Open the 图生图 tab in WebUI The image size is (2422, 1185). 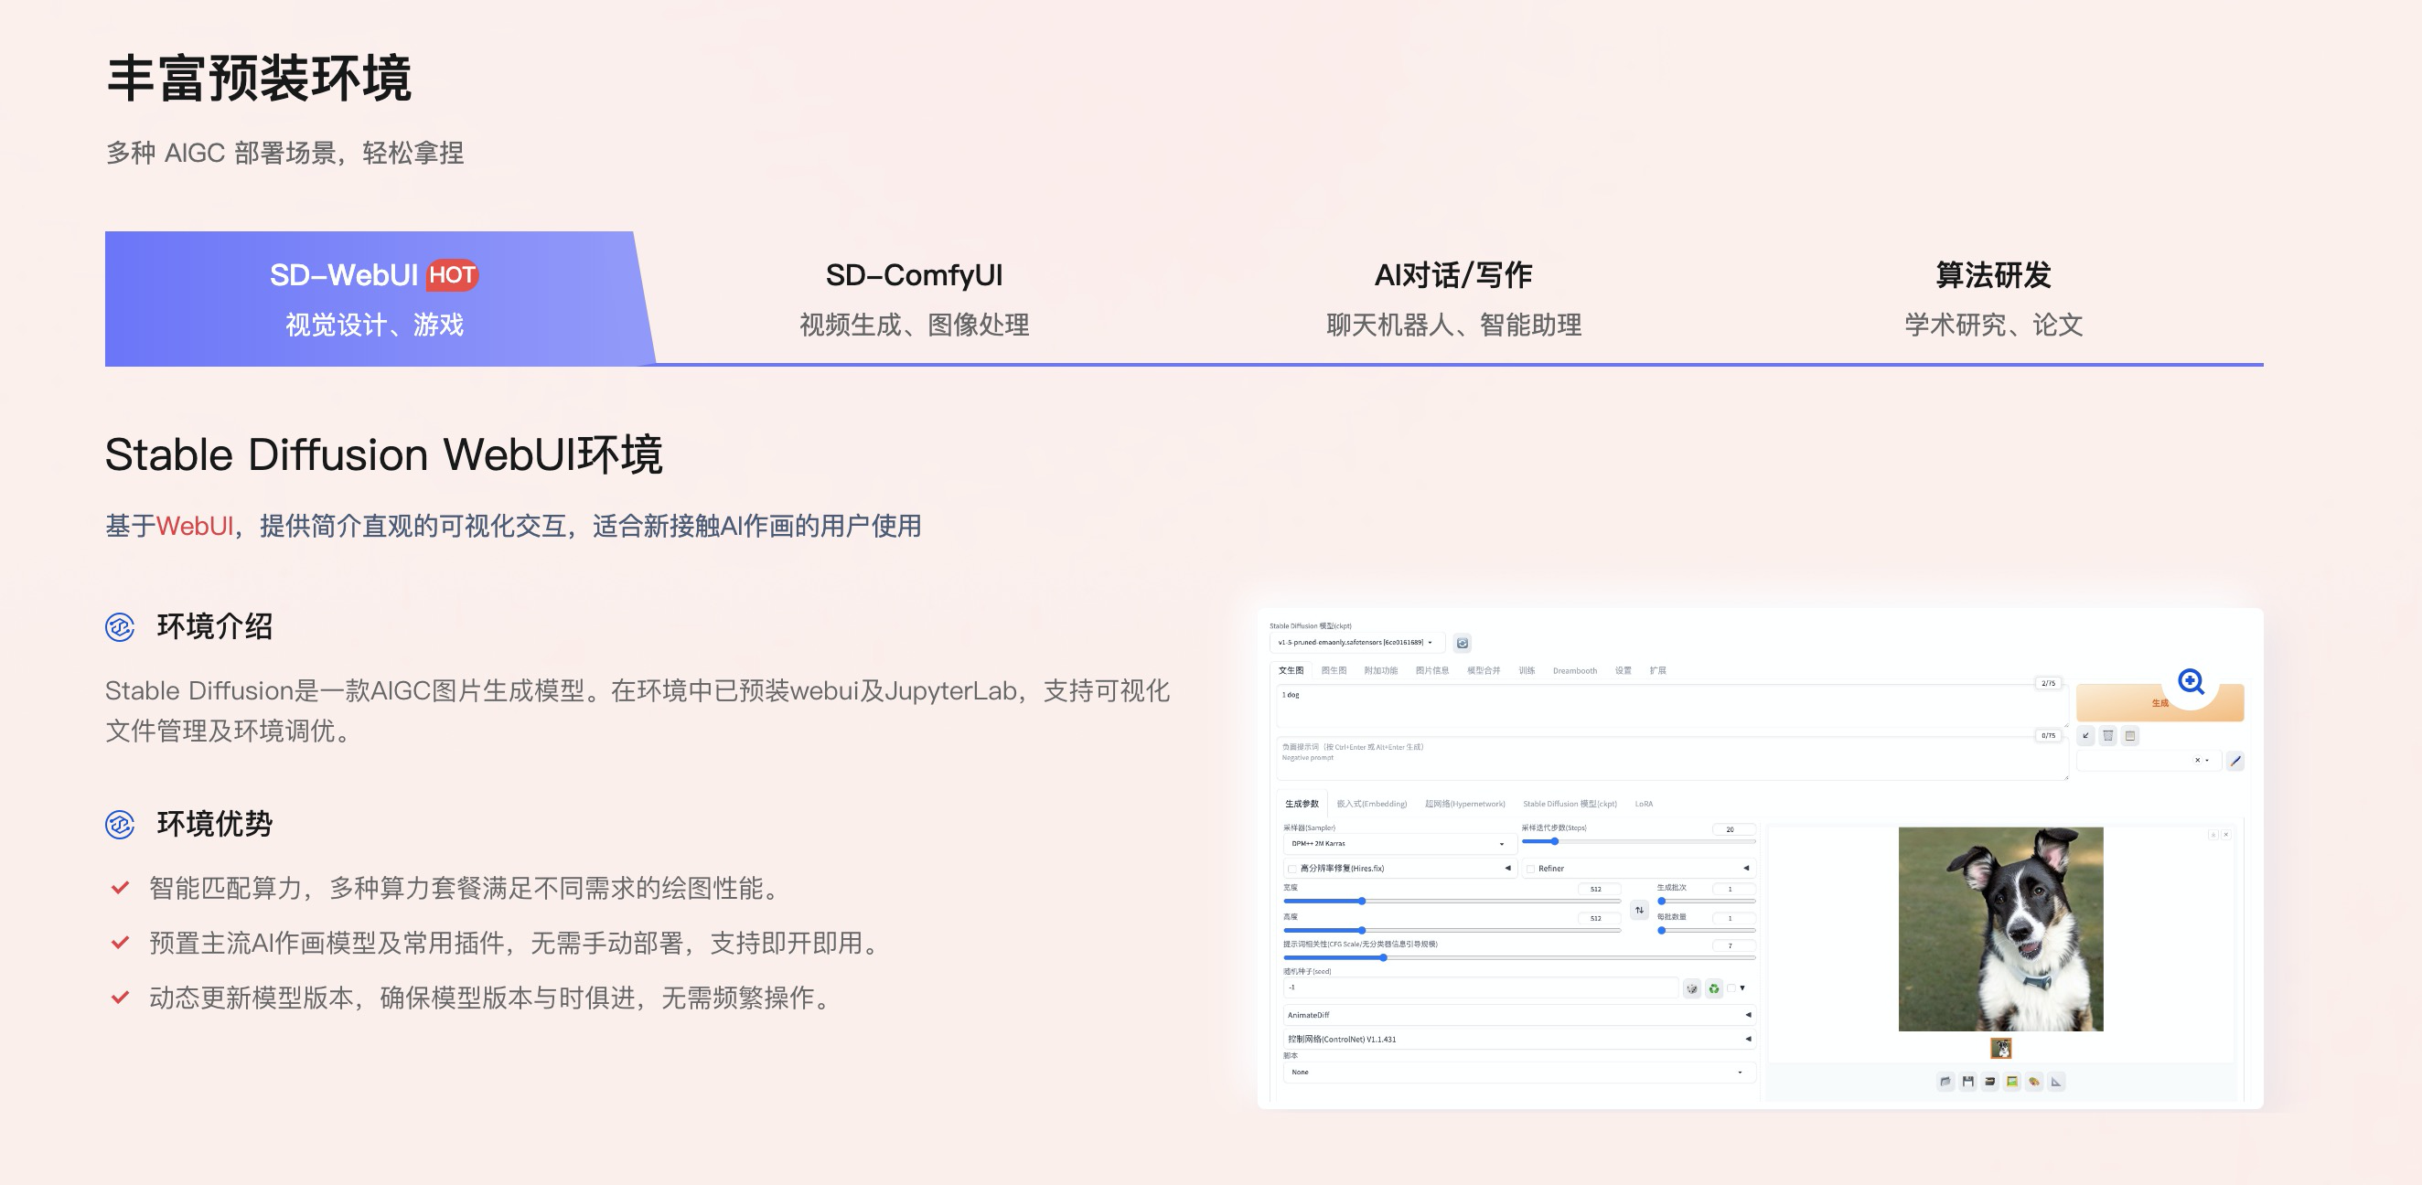point(1334,671)
